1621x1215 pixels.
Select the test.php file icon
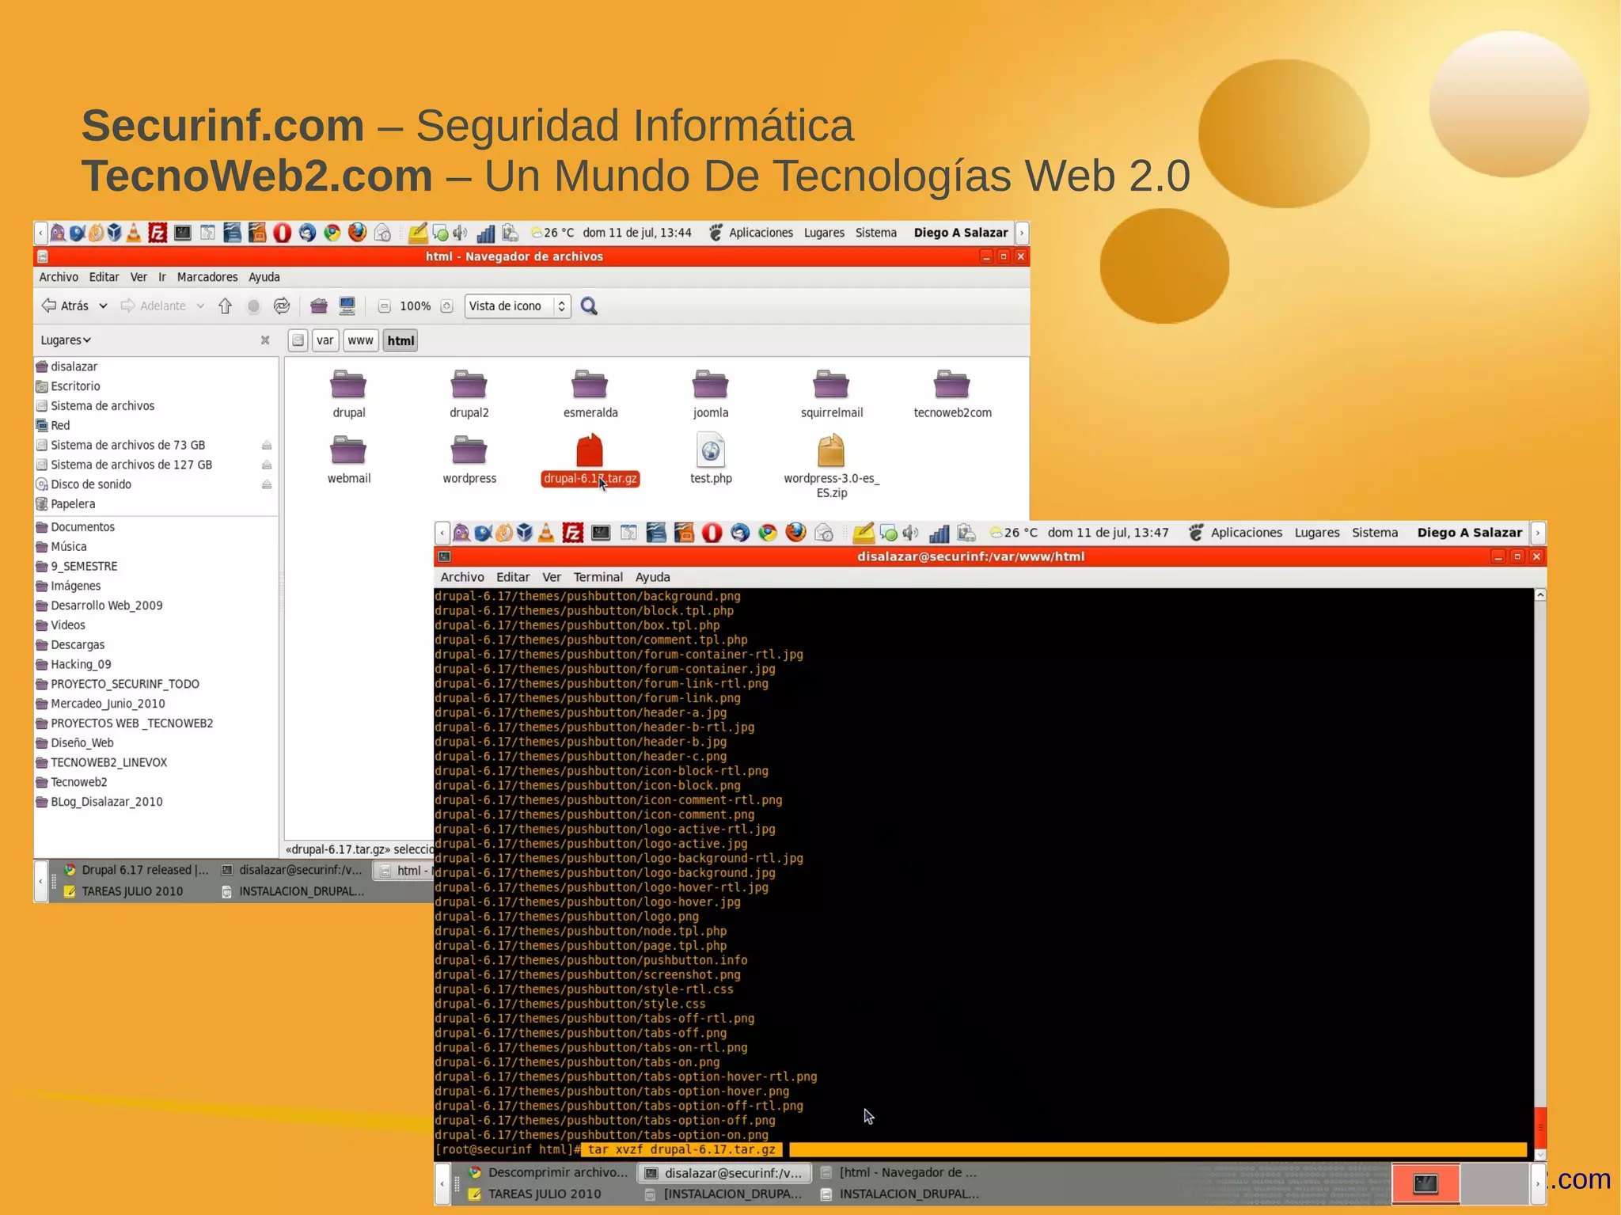pyautogui.click(x=711, y=451)
